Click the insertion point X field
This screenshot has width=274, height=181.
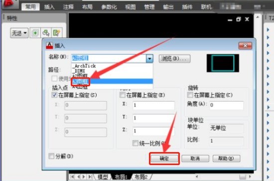pos(86,106)
